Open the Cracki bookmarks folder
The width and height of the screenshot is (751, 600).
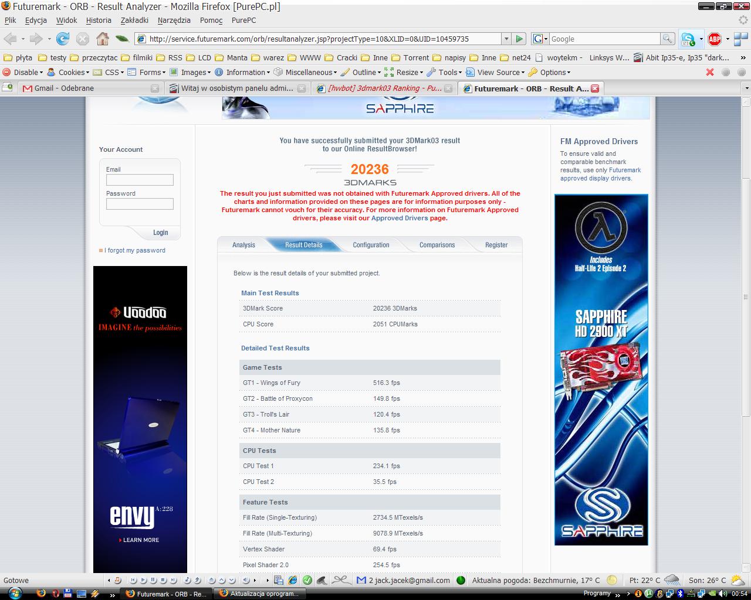pyautogui.click(x=341, y=57)
